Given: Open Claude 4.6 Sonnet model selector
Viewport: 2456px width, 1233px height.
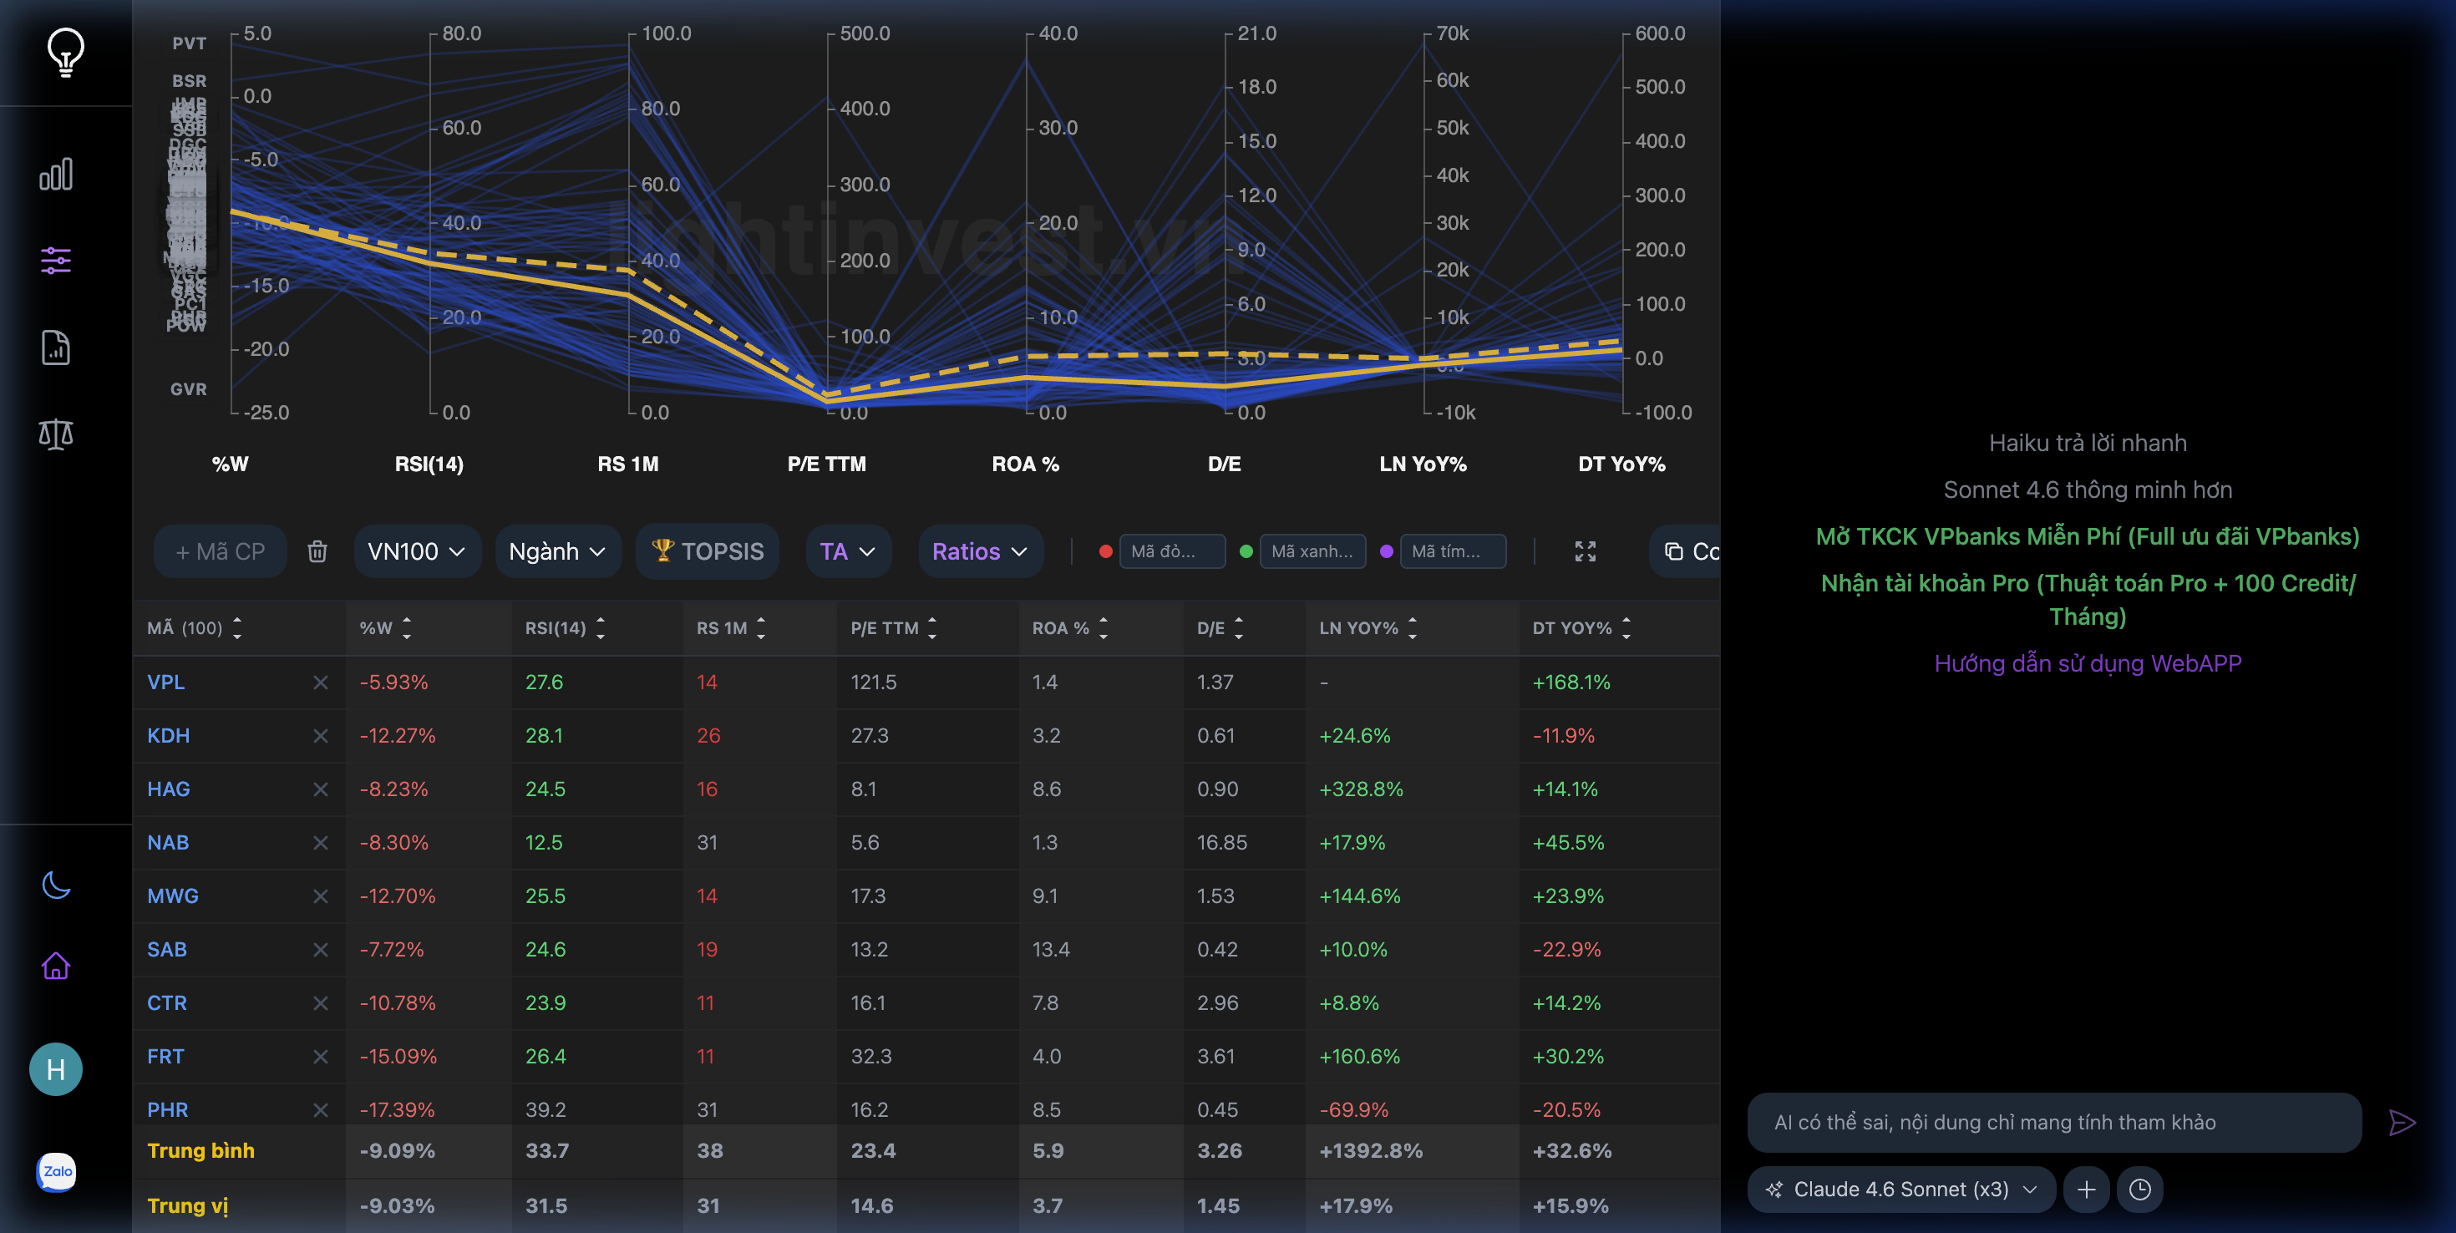Looking at the screenshot, I should coord(1901,1189).
